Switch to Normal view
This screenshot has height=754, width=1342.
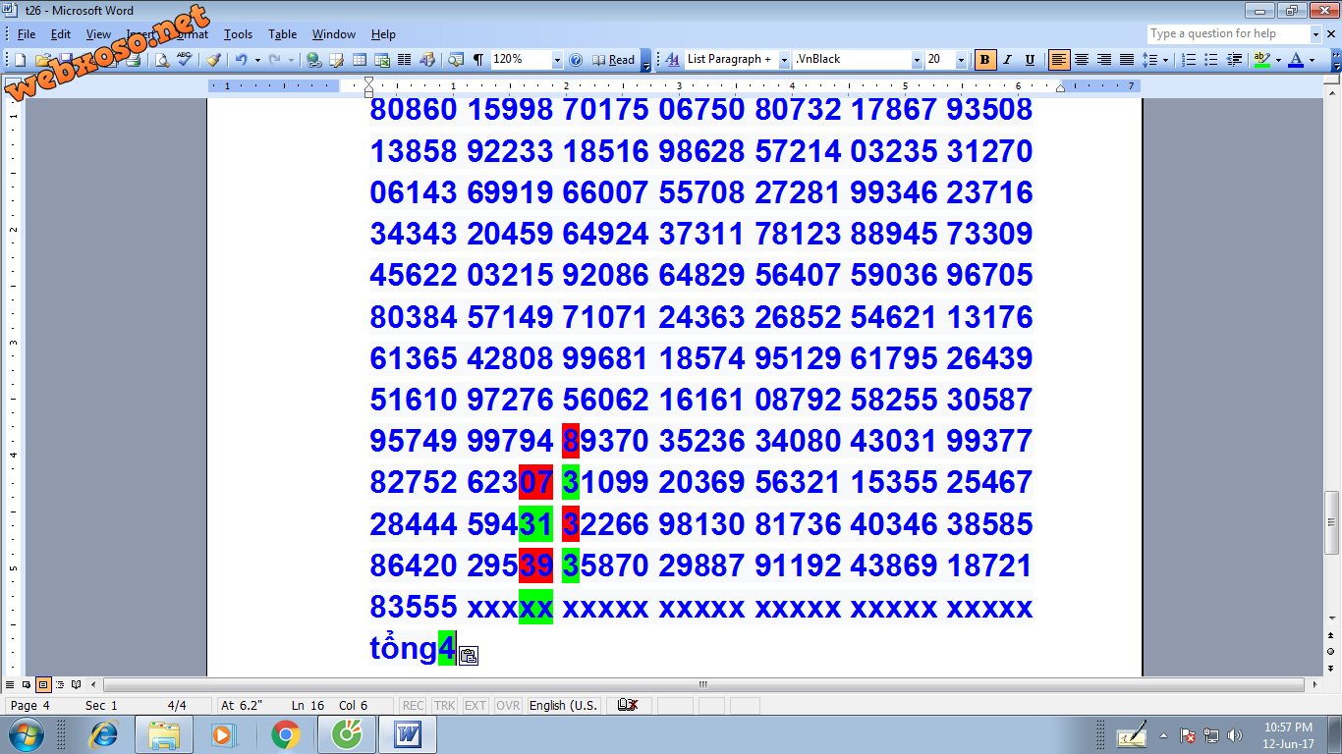coord(11,684)
